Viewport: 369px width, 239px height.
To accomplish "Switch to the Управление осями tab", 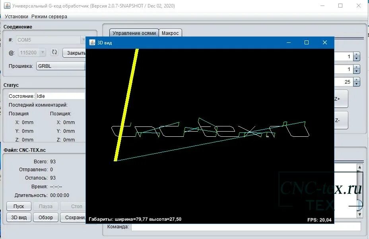I will tap(134, 33).
